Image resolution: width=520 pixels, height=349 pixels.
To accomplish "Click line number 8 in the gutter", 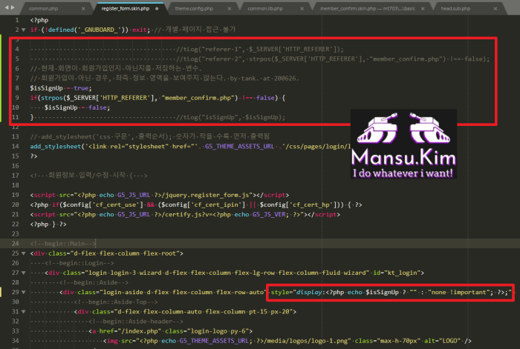I will click(x=17, y=88).
